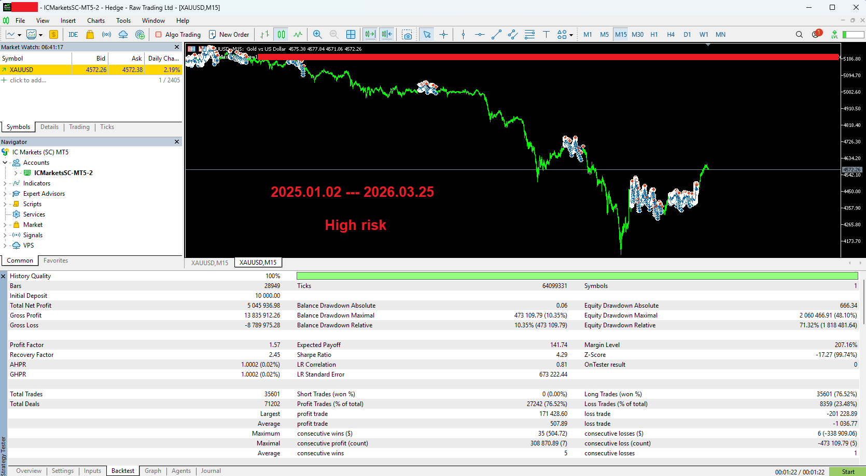The height and width of the screenshot is (476, 866).
Task: Switch chart to candlestick mode
Action: 281,35
